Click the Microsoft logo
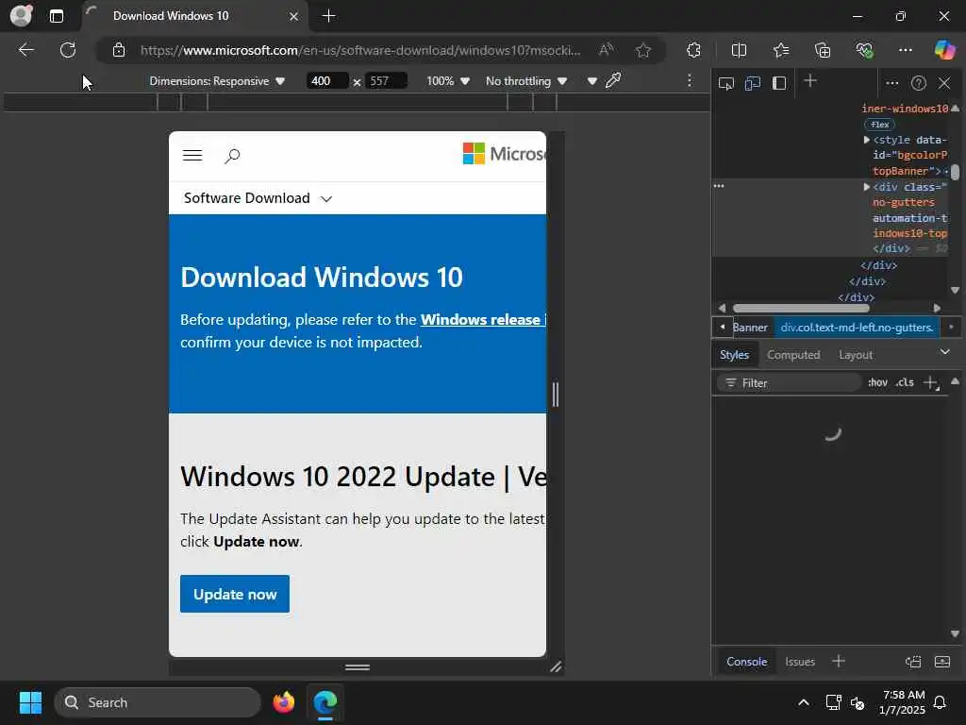966x725 pixels. tap(504, 154)
